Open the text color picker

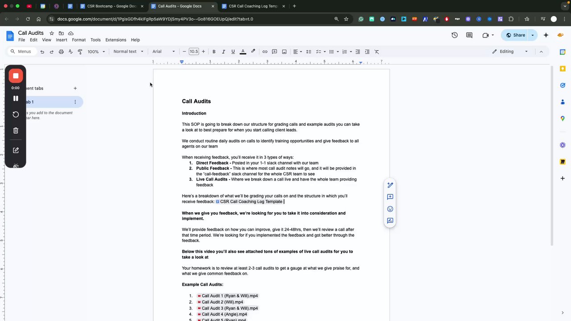point(243,52)
